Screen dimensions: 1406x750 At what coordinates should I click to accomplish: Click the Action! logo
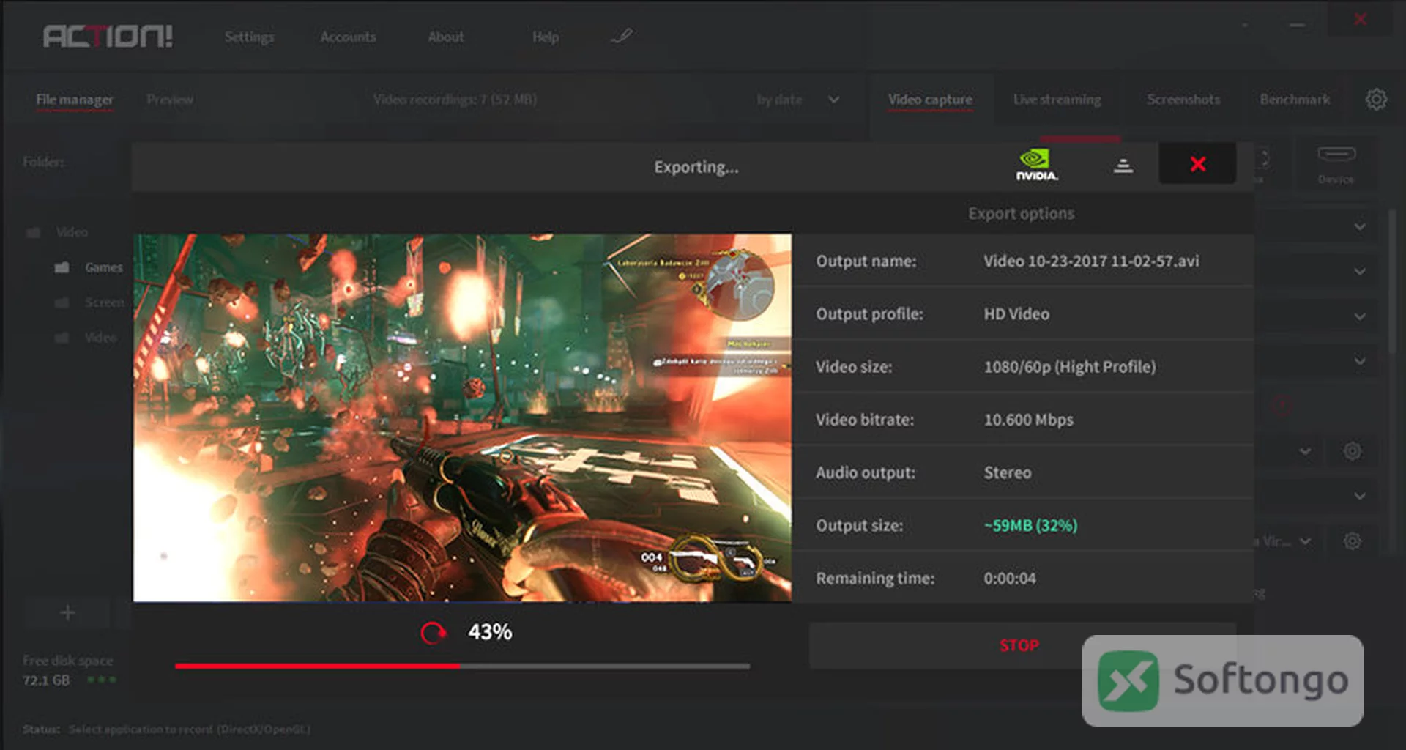click(108, 36)
